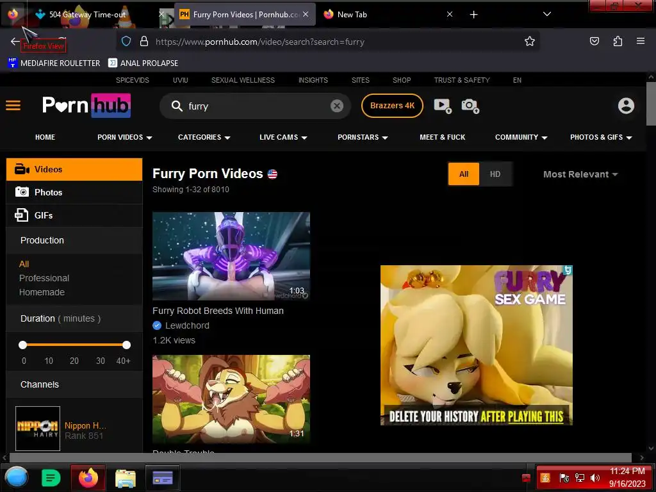Expand the Categories nav dropdown
Viewport: 656px width, 492px height.
[x=204, y=137]
